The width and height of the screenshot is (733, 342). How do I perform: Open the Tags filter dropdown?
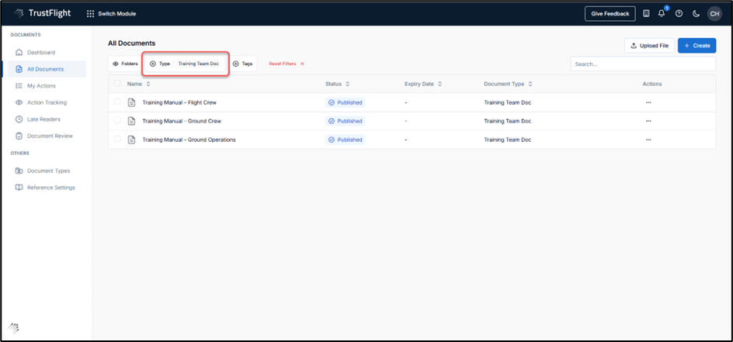pos(243,64)
